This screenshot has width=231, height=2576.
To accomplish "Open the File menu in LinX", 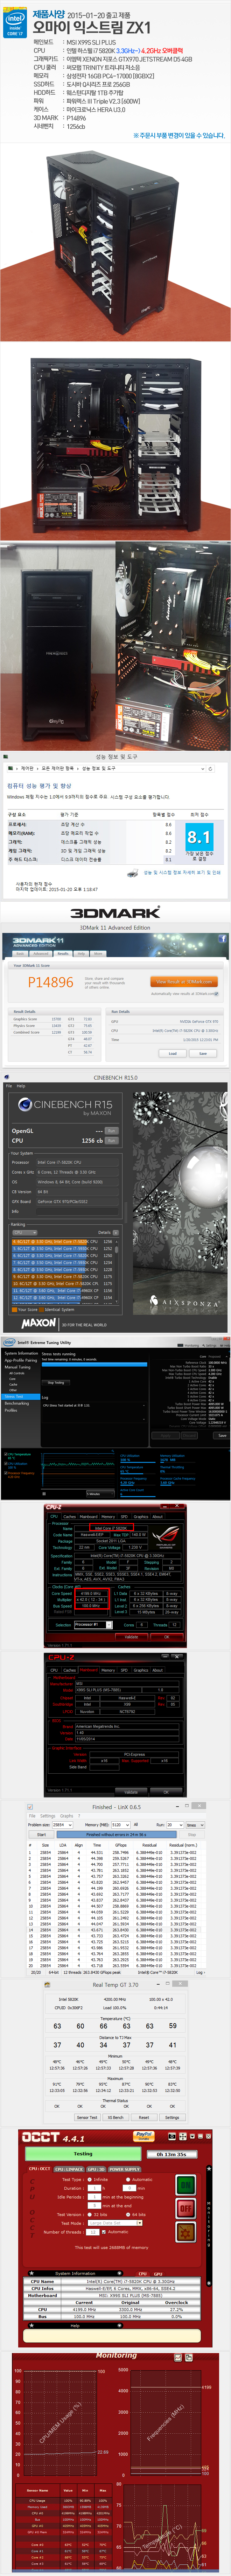I will 32,1816.
